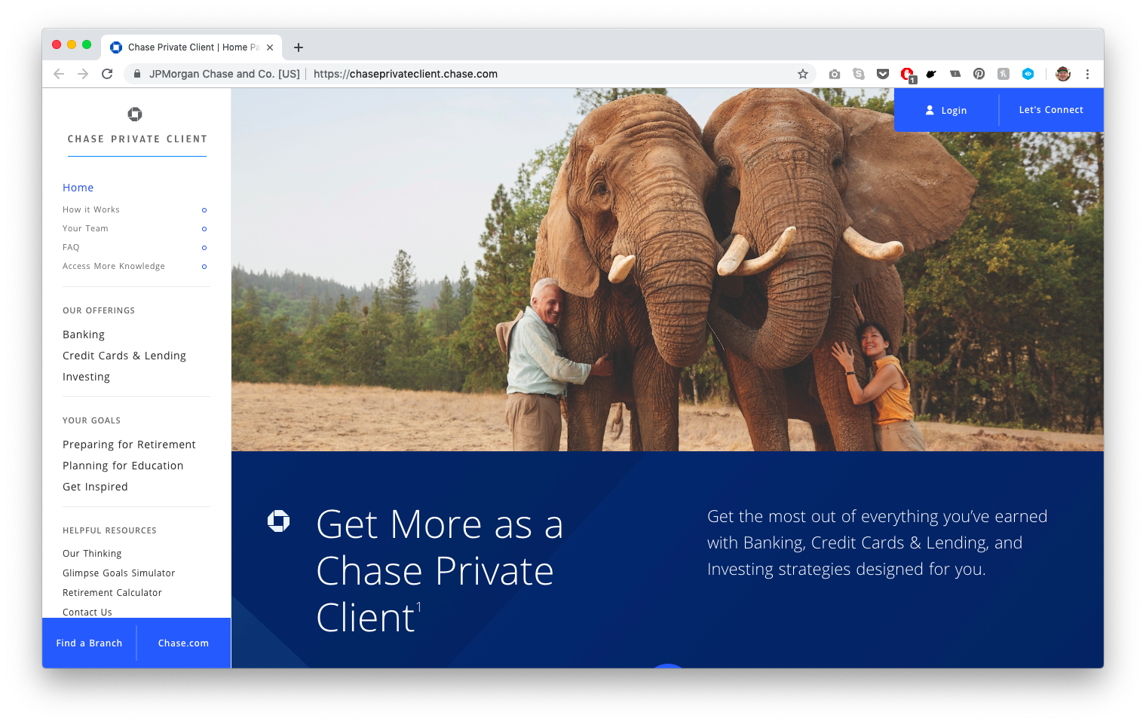Open the Honey extension icon
The height and width of the screenshot is (724, 1146).
(1004, 74)
